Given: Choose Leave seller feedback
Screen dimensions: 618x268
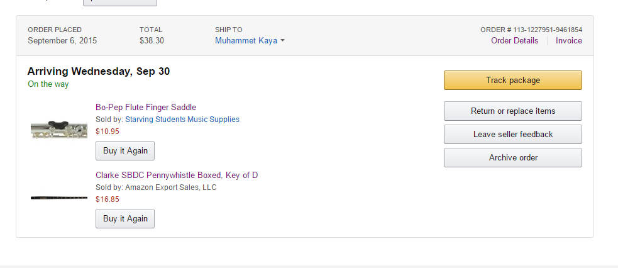Looking at the screenshot, I should (x=513, y=135).
